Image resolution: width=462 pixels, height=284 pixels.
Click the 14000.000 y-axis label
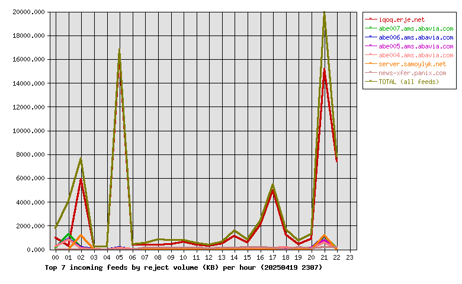point(28,83)
